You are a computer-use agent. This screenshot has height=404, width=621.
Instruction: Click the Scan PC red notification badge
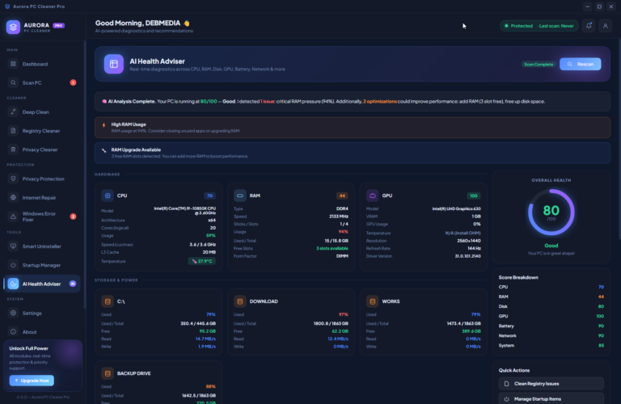pyautogui.click(x=74, y=82)
